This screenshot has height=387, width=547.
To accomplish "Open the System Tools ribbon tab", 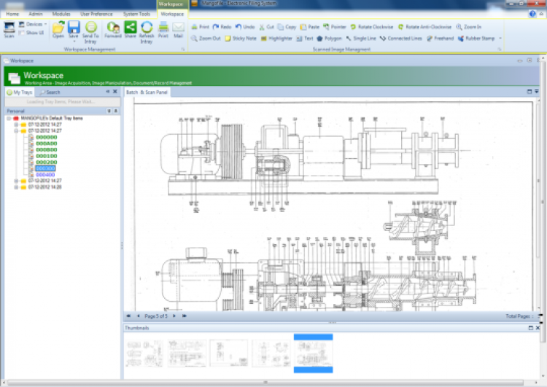I will 136,14.
